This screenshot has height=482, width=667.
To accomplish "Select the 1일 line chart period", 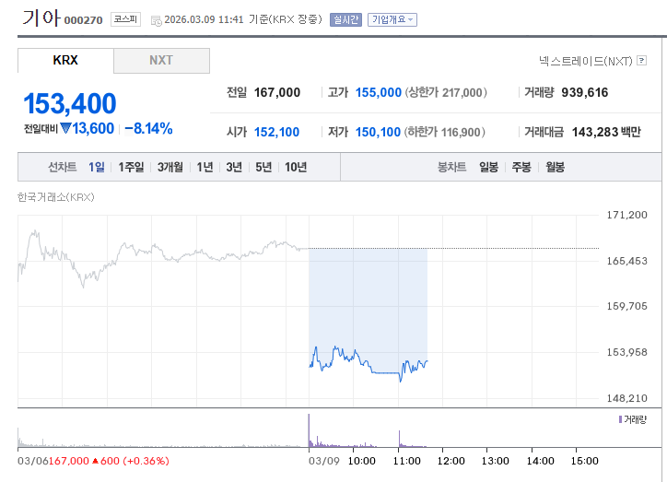I will 97,167.
